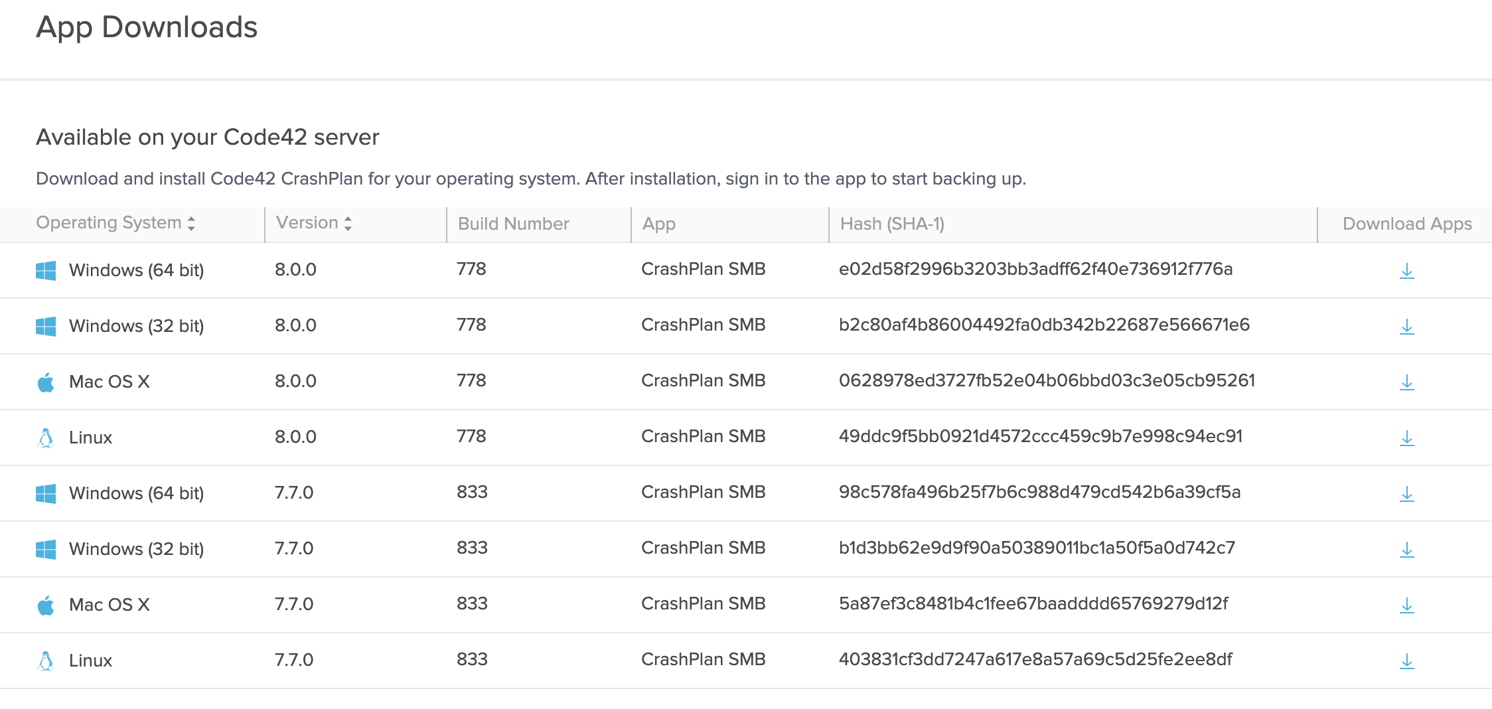Sort the table by Version arrows
Viewport: 1492px width, 709px height.
point(348,224)
